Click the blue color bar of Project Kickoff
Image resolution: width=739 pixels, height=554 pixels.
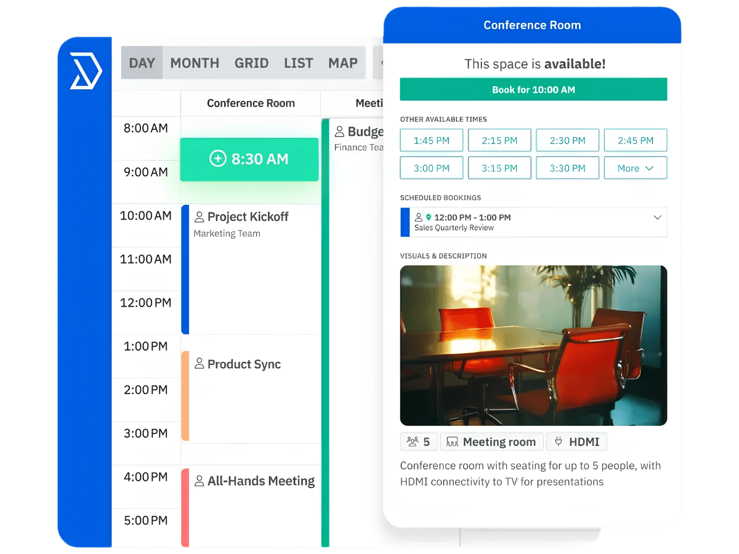(185, 269)
